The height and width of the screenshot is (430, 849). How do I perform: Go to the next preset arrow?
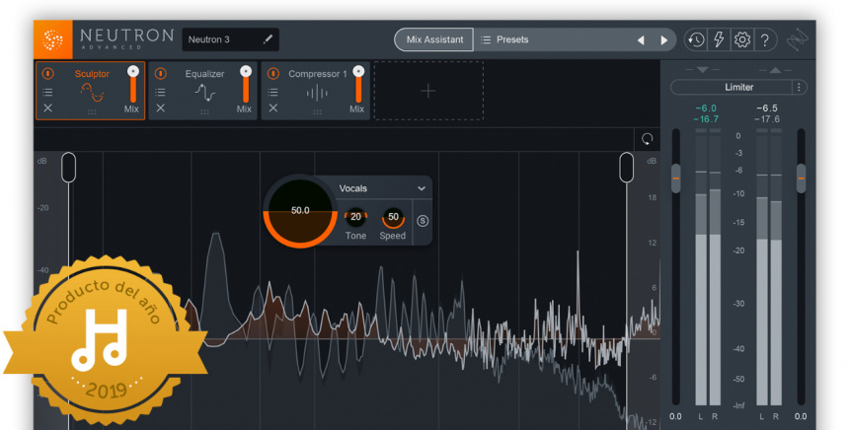(663, 40)
